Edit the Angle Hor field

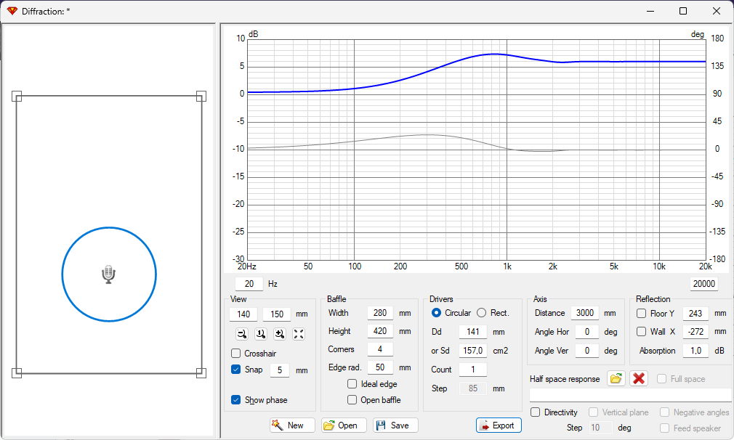(x=587, y=332)
